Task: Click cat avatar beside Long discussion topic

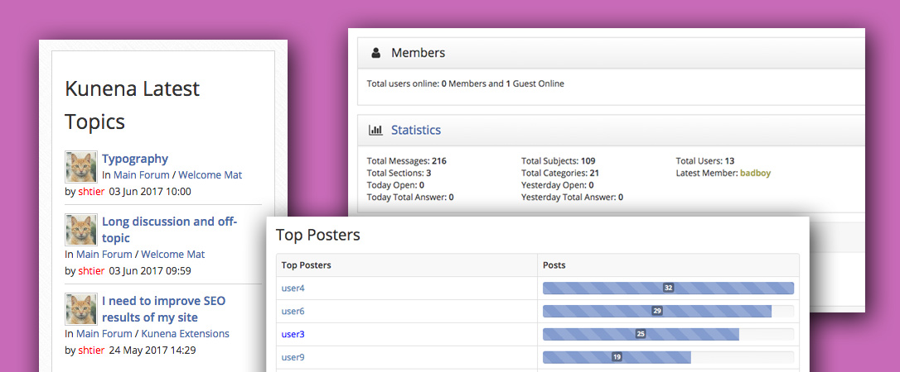Action: pos(81,230)
